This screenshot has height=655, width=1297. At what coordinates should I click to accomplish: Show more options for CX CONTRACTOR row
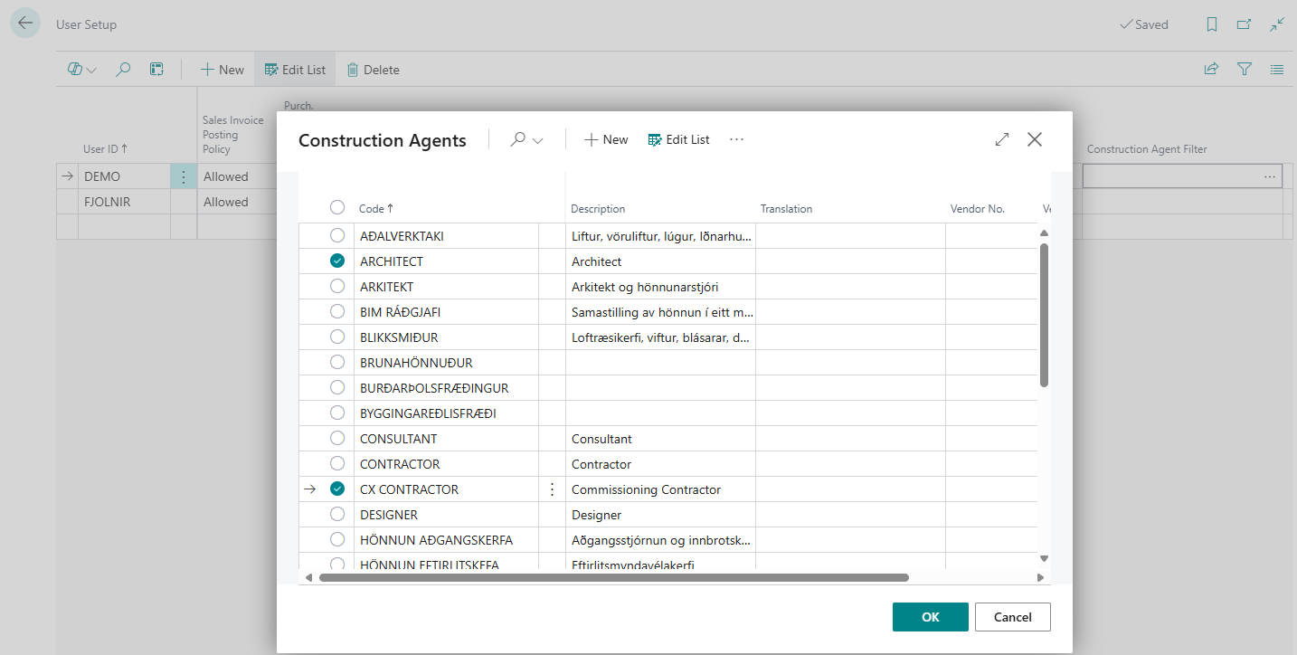[552, 489]
